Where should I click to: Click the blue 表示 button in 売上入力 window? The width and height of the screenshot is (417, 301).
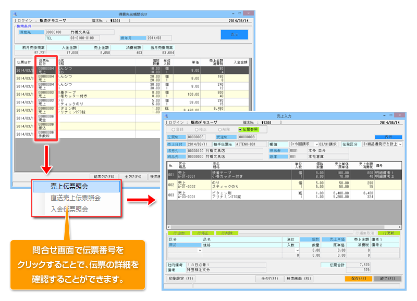(x=388, y=137)
